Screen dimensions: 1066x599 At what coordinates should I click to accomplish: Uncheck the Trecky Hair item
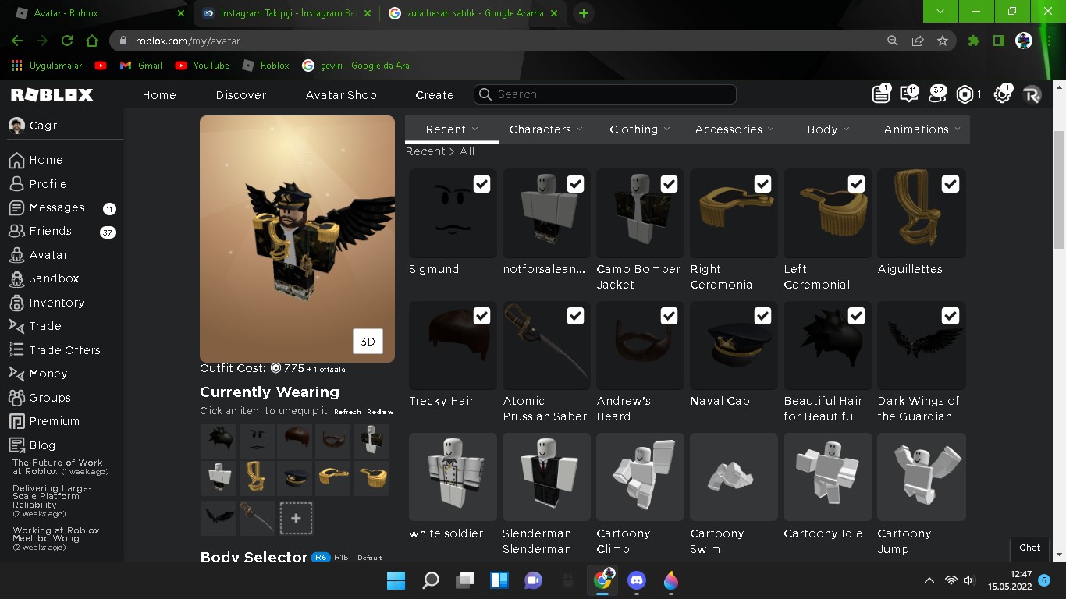481,316
